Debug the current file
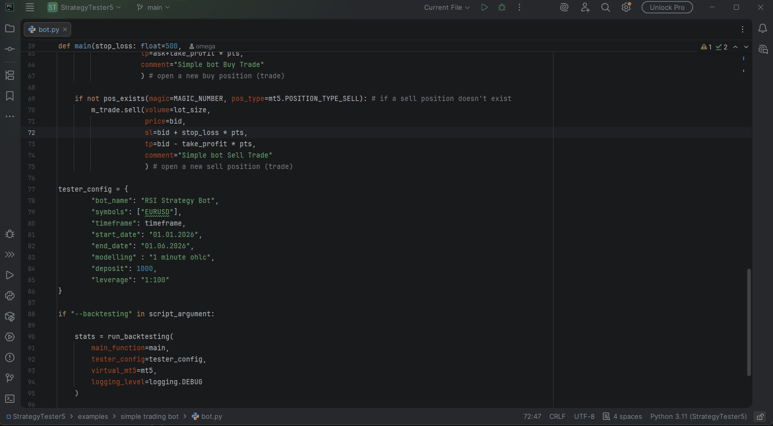773x426 pixels. [502, 7]
